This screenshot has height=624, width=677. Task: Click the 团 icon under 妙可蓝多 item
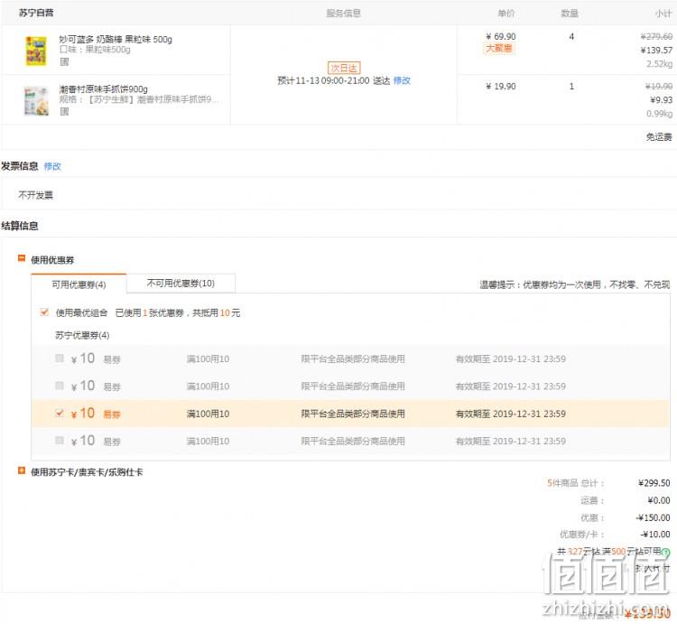pyautogui.click(x=64, y=61)
